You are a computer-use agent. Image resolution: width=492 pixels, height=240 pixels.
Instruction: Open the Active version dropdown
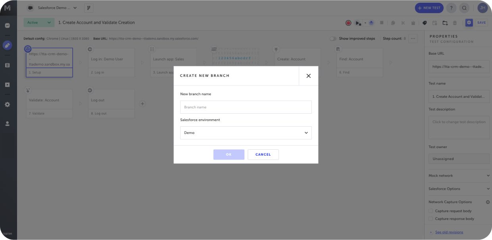point(38,23)
